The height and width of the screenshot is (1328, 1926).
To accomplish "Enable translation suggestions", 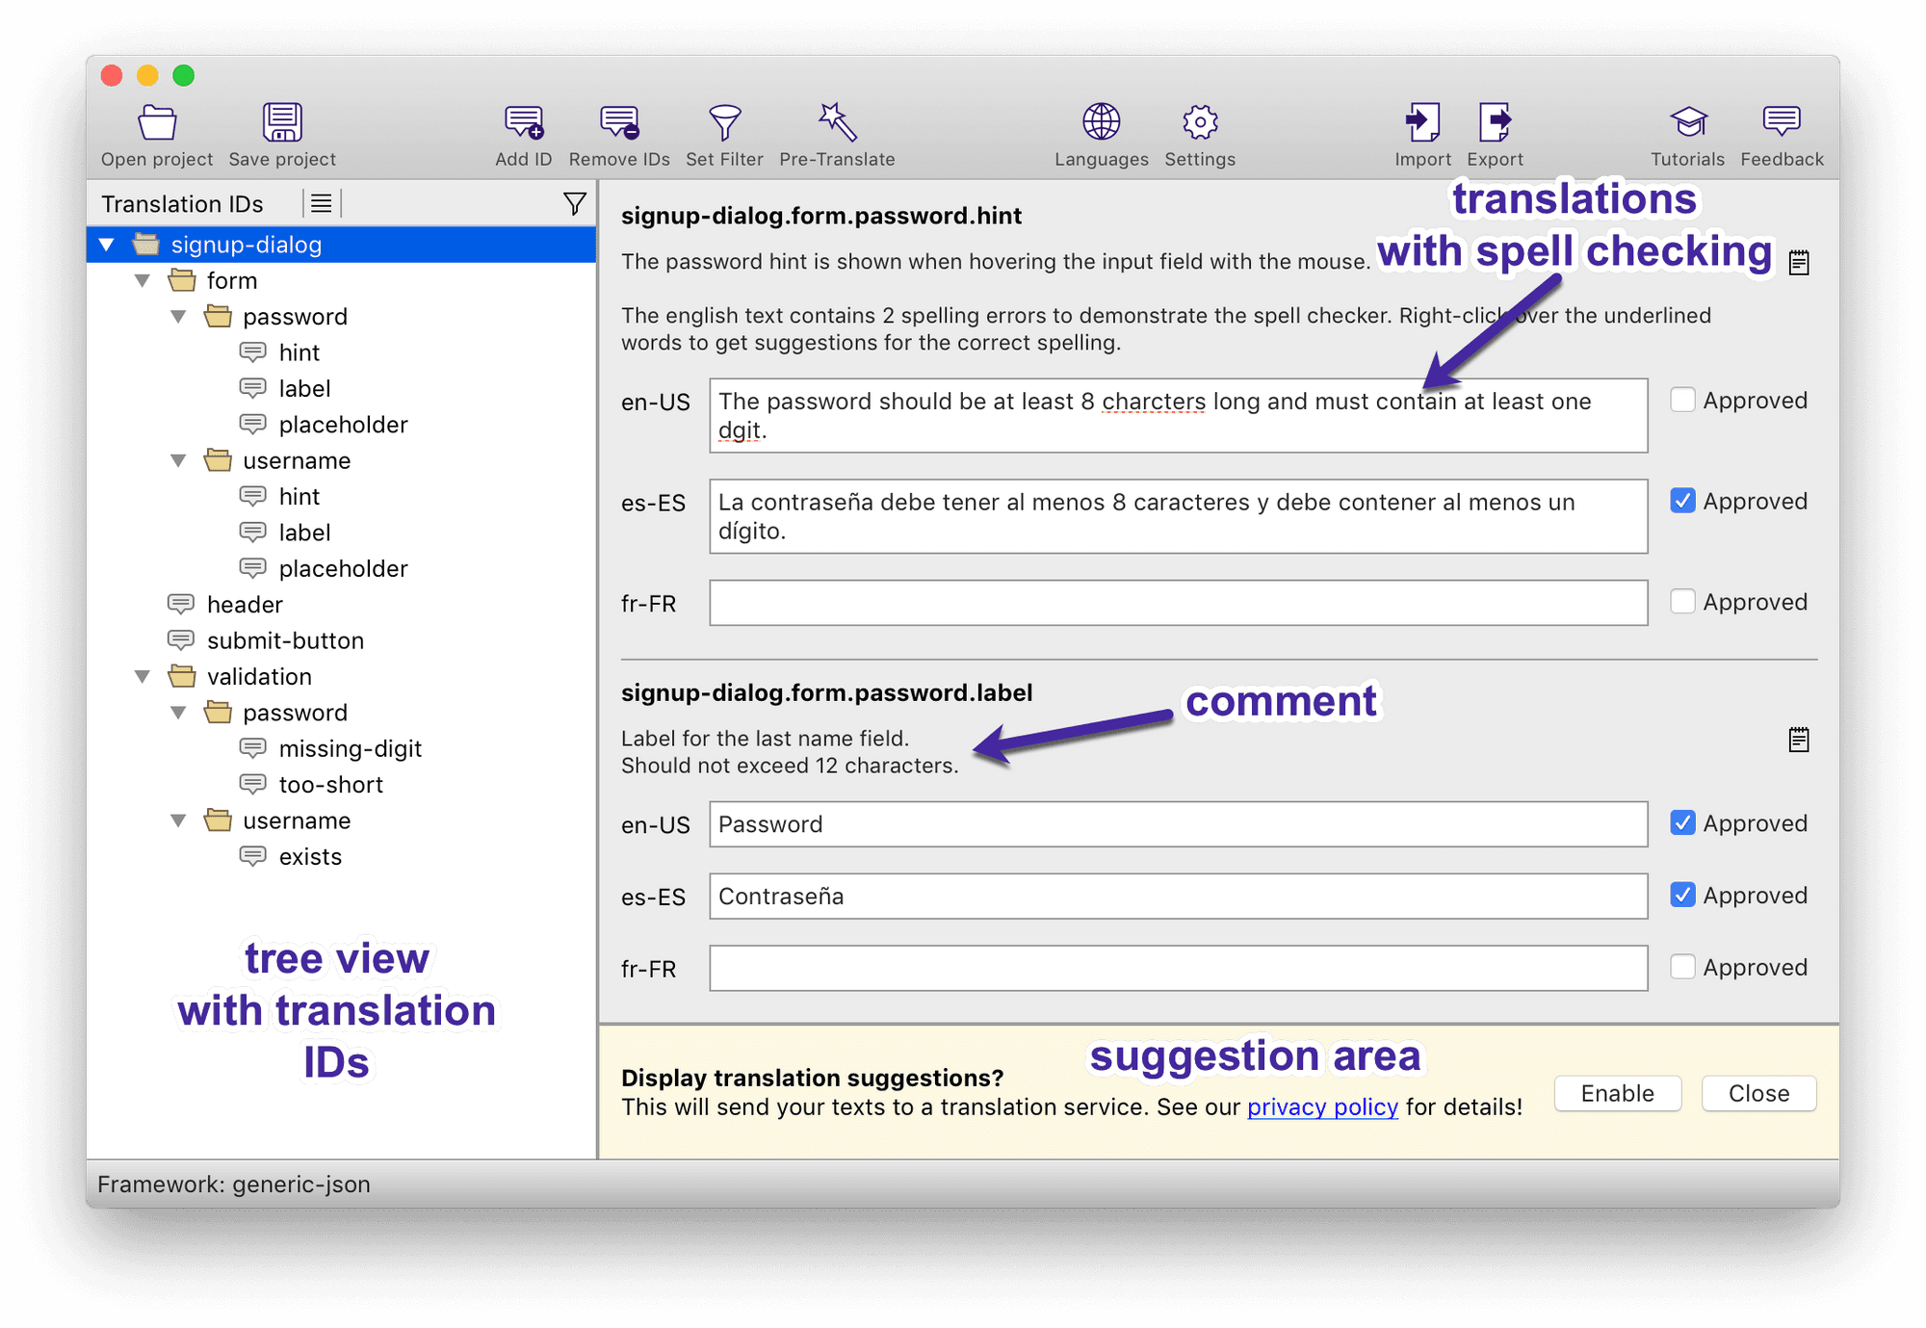I will (x=1617, y=1093).
